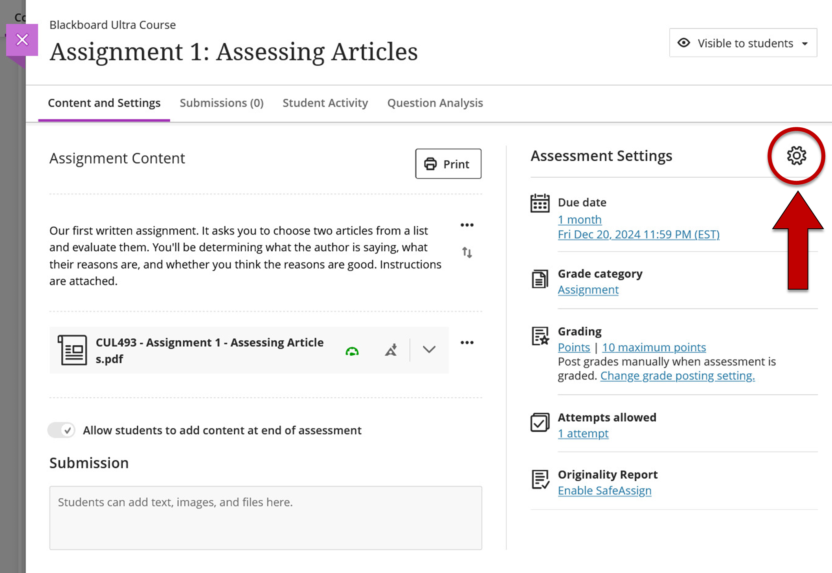Open the Visible to students dropdown
Image resolution: width=832 pixels, height=573 pixels.
click(x=743, y=43)
